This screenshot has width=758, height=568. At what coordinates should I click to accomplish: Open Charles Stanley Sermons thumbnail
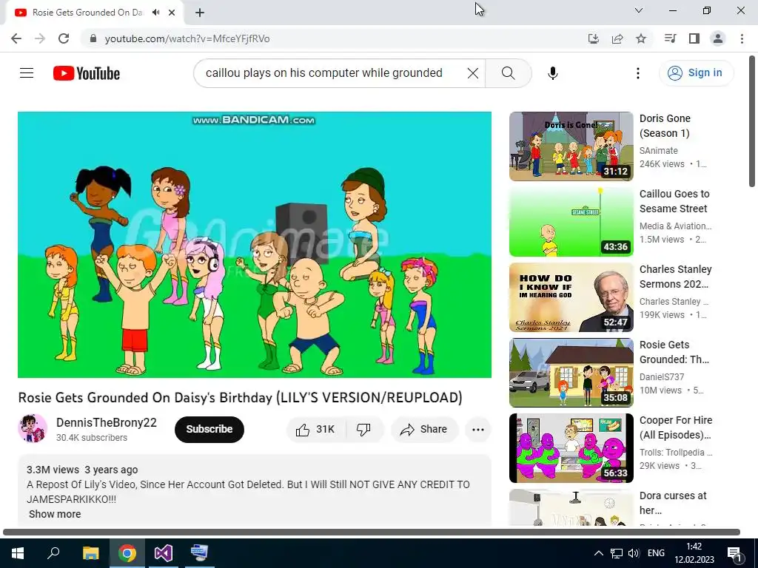pos(571,297)
